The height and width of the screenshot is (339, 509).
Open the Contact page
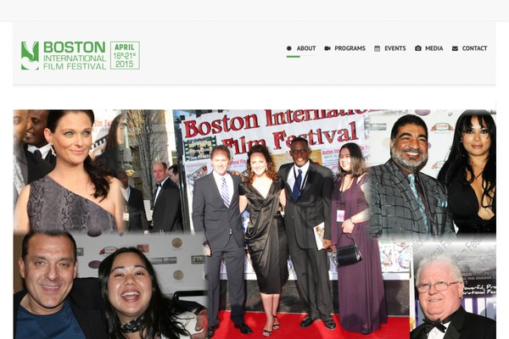pos(474,48)
